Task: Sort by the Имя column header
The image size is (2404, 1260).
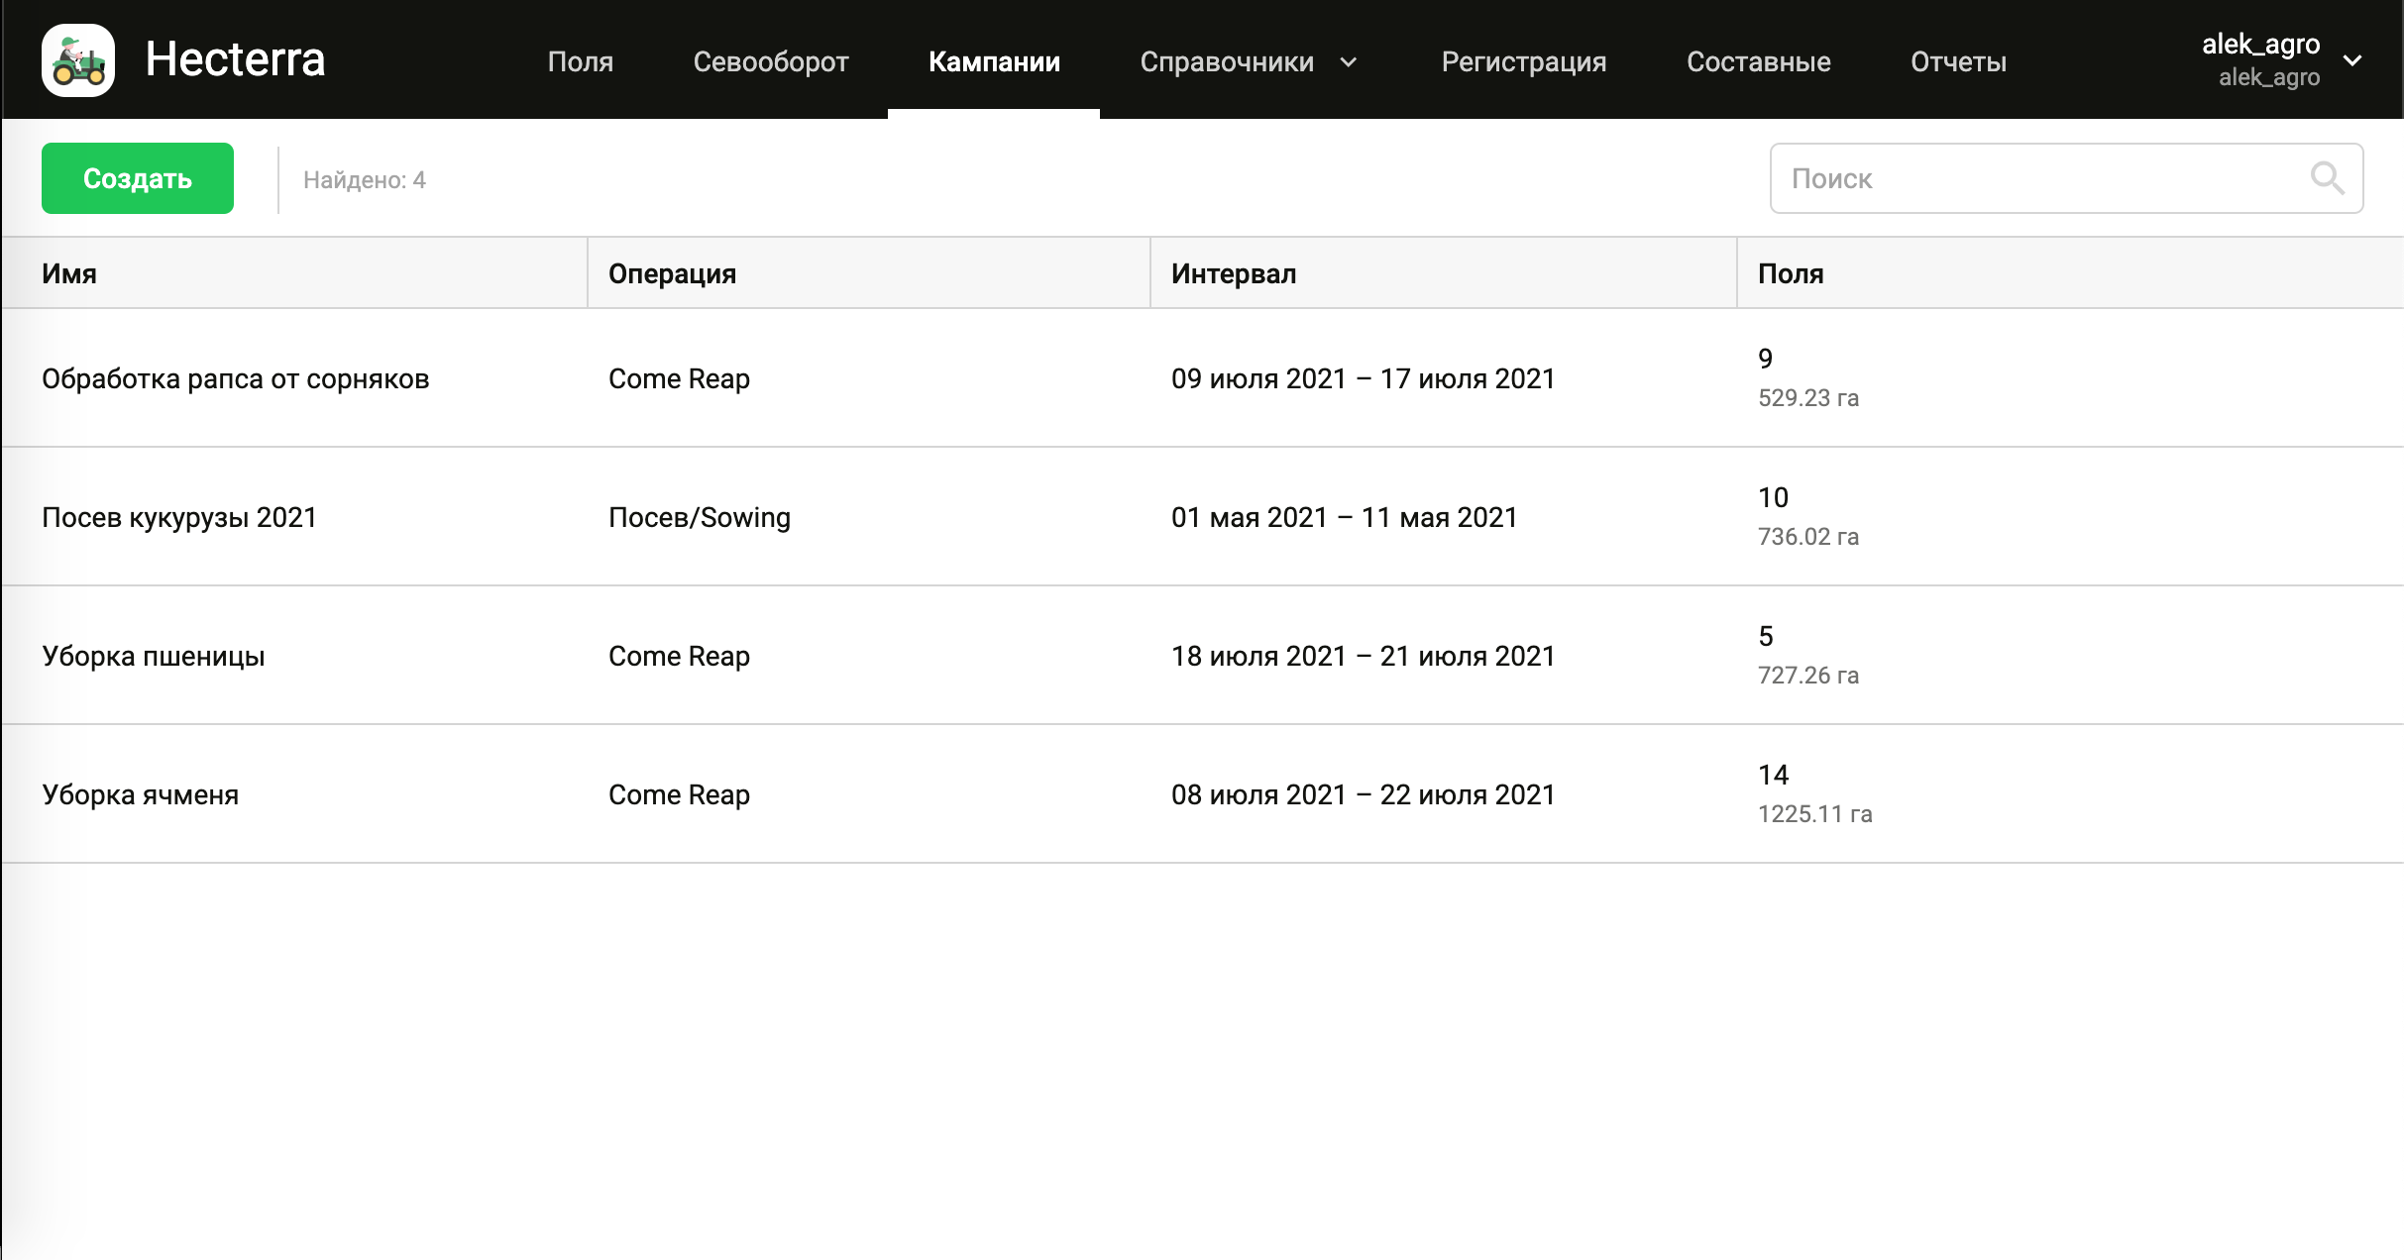Action: (x=69, y=273)
